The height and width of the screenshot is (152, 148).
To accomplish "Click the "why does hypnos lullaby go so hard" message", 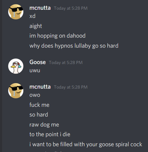I will [x=74, y=46].
